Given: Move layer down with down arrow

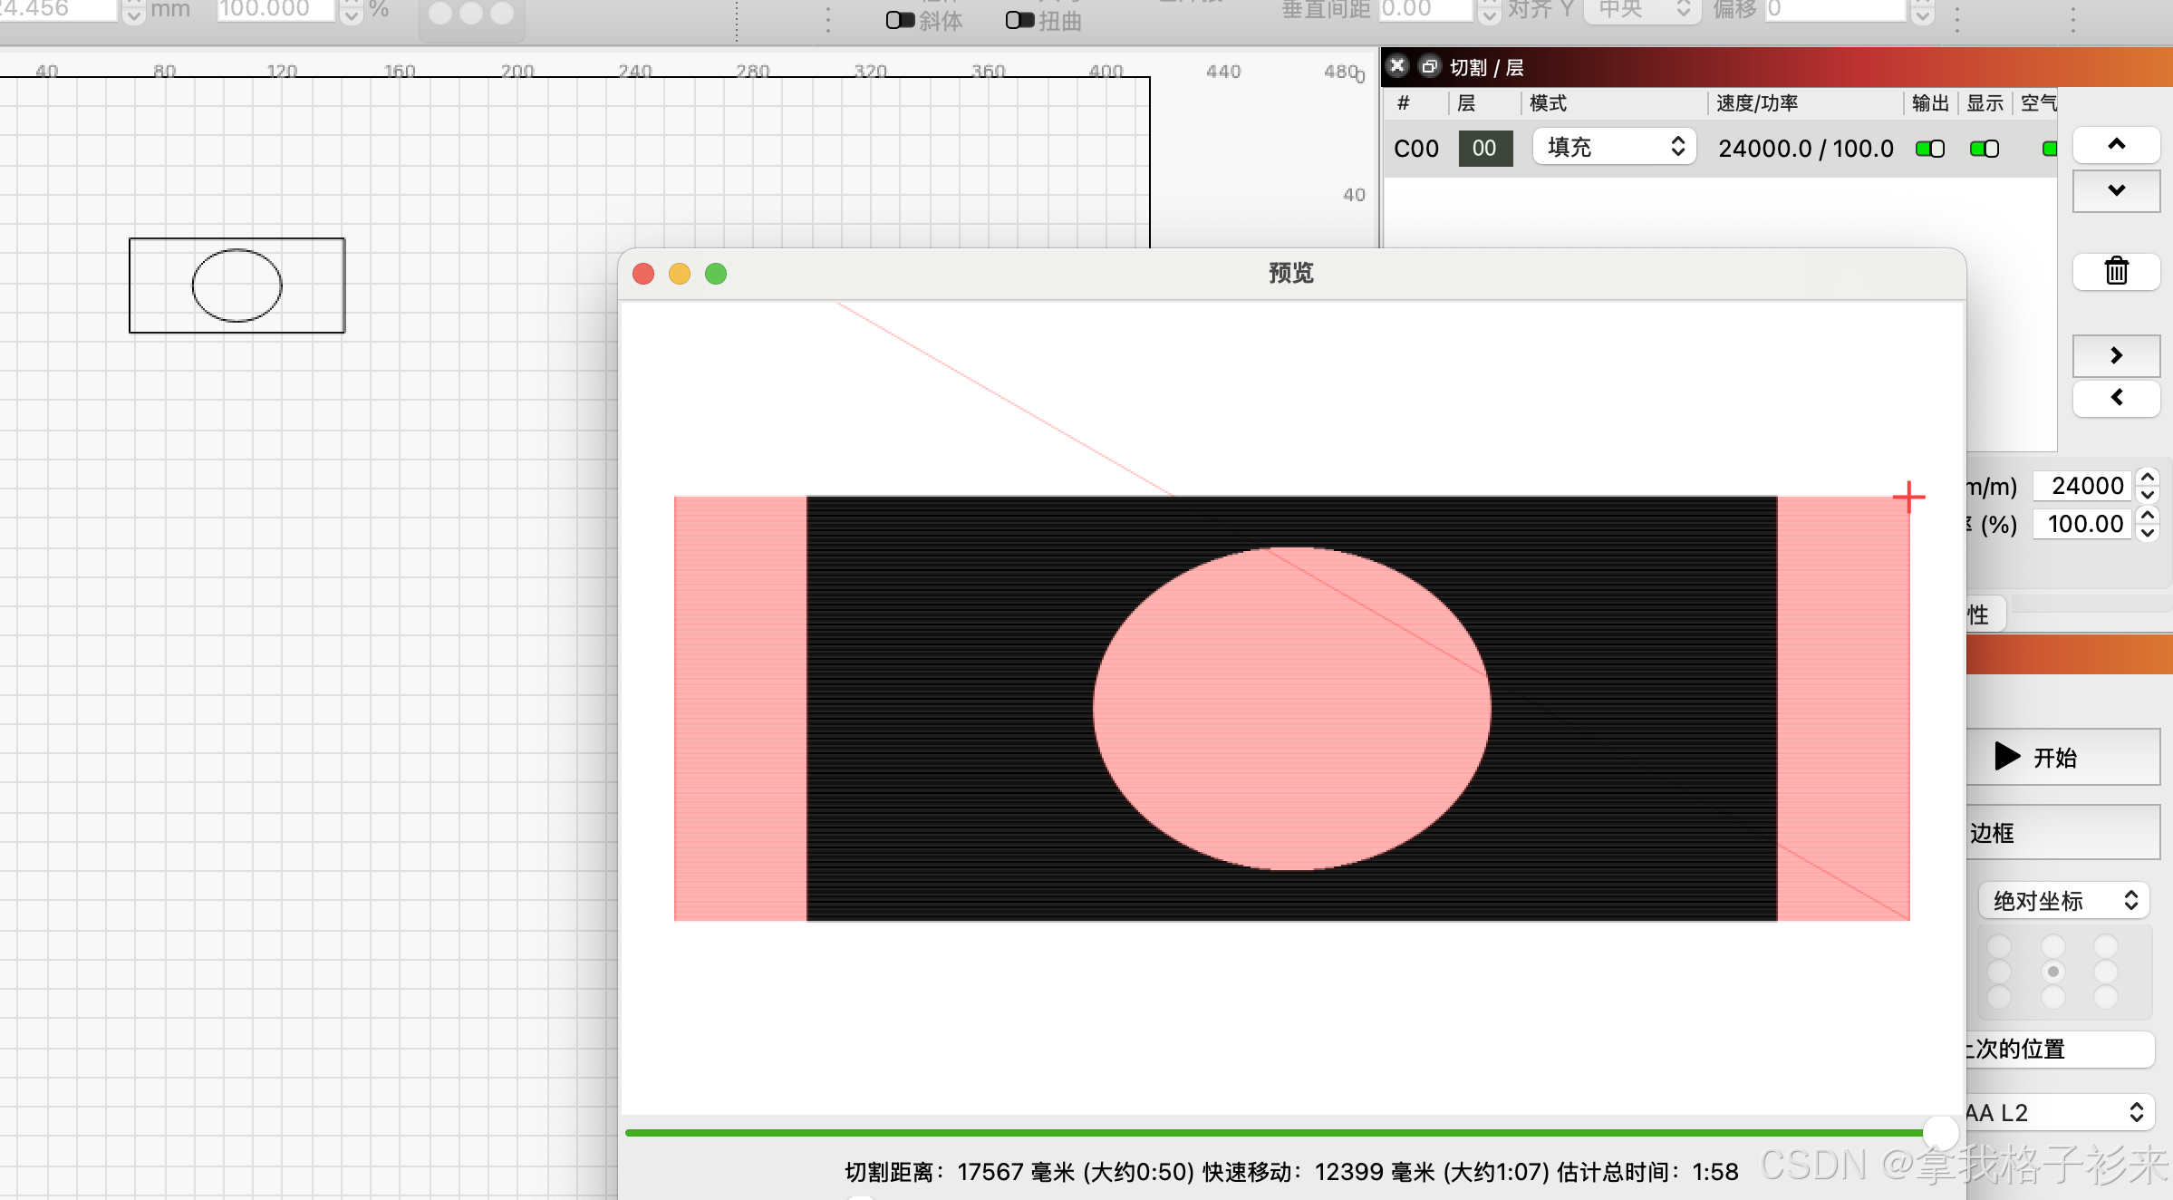Looking at the screenshot, I should [2116, 190].
